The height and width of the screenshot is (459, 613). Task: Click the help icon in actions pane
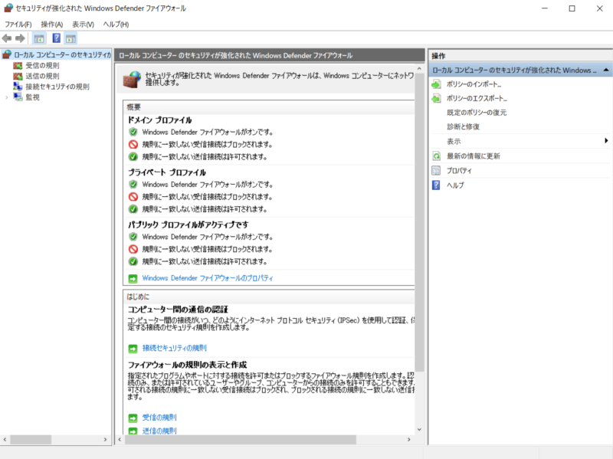pyautogui.click(x=436, y=185)
